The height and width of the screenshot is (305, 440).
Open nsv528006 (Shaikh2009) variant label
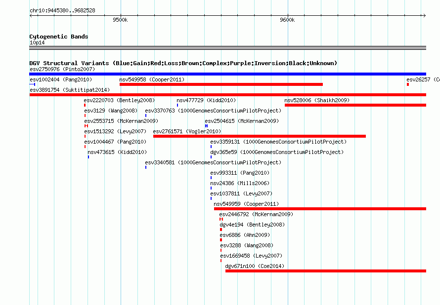(x=317, y=100)
